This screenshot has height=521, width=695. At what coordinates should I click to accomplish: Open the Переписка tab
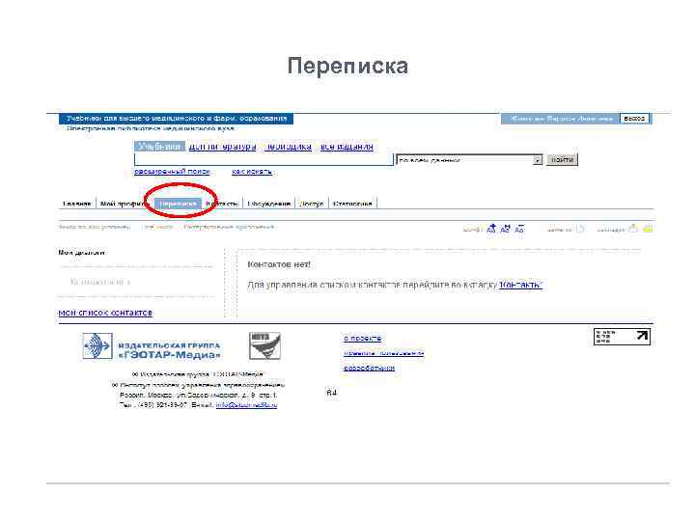coord(178,204)
